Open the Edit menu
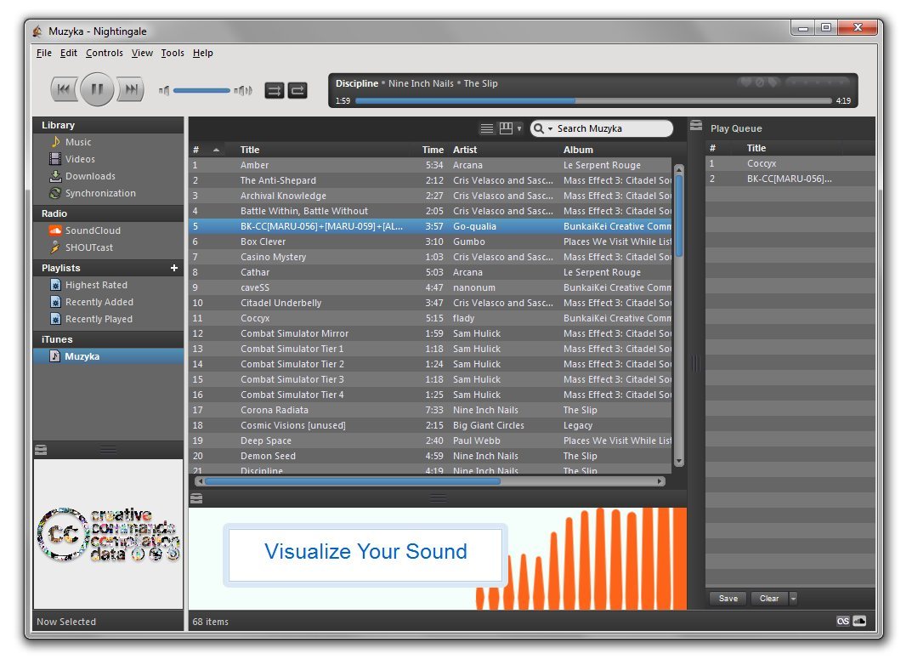The width and height of the screenshot is (912, 665). [x=69, y=53]
